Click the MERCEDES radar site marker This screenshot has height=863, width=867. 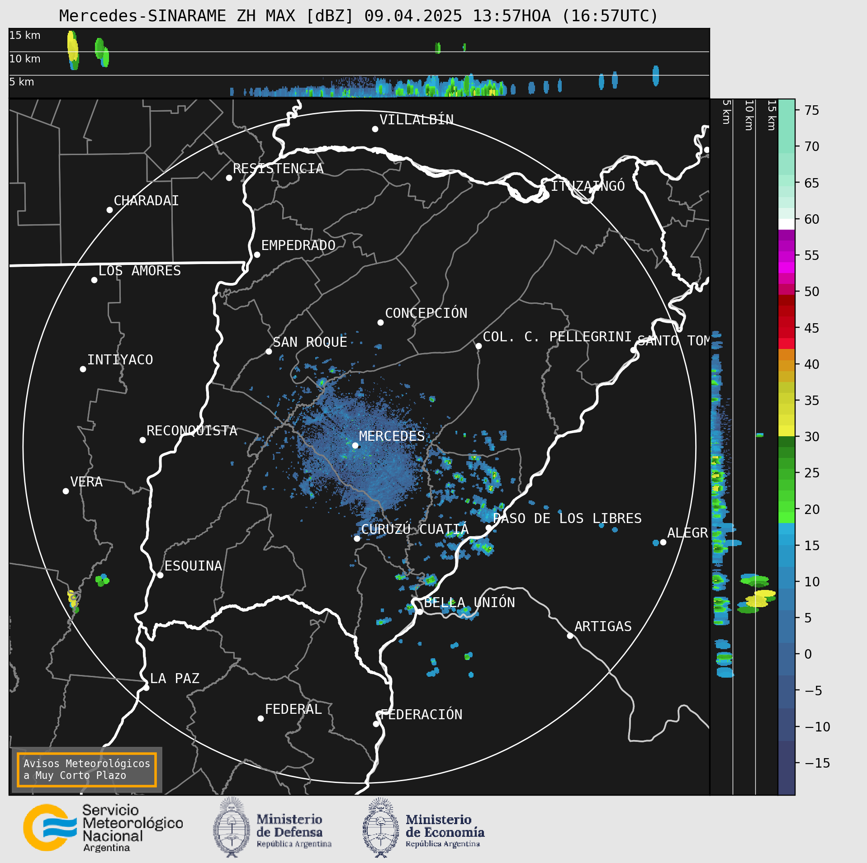(355, 445)
